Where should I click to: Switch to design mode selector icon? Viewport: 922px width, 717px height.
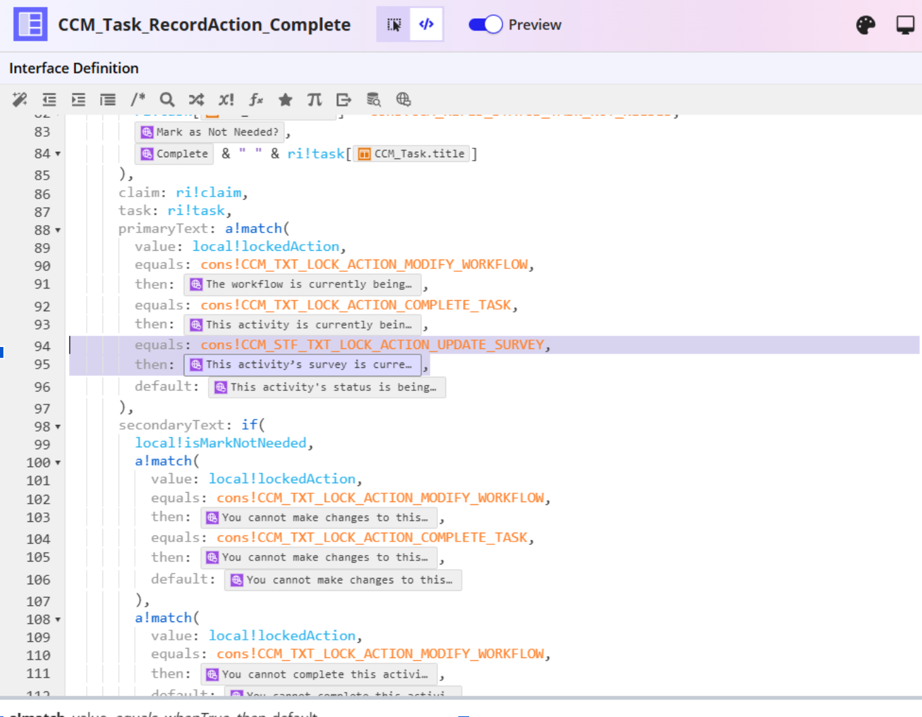[394, 25]
